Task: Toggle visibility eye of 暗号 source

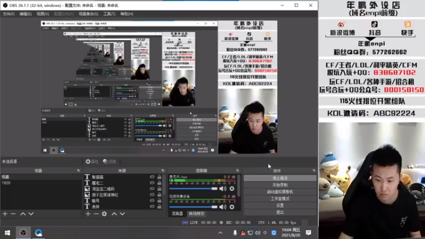Action: click(x=152, y=201)
